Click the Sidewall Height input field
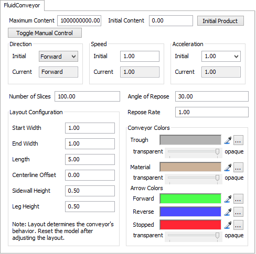 [x=90, y=191]
